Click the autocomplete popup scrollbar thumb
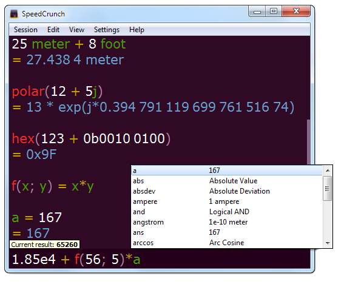Image resolution: width=344 pixels, height=284 pixels. [328, 188]
